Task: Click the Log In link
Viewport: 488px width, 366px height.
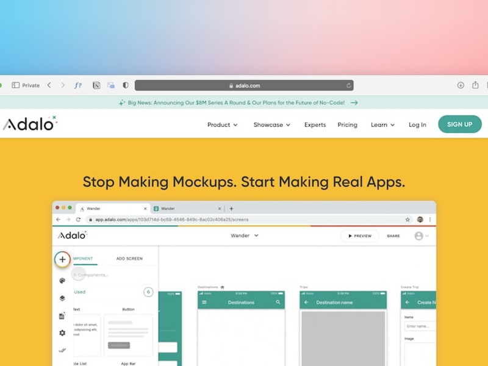Action: (417, 125)
